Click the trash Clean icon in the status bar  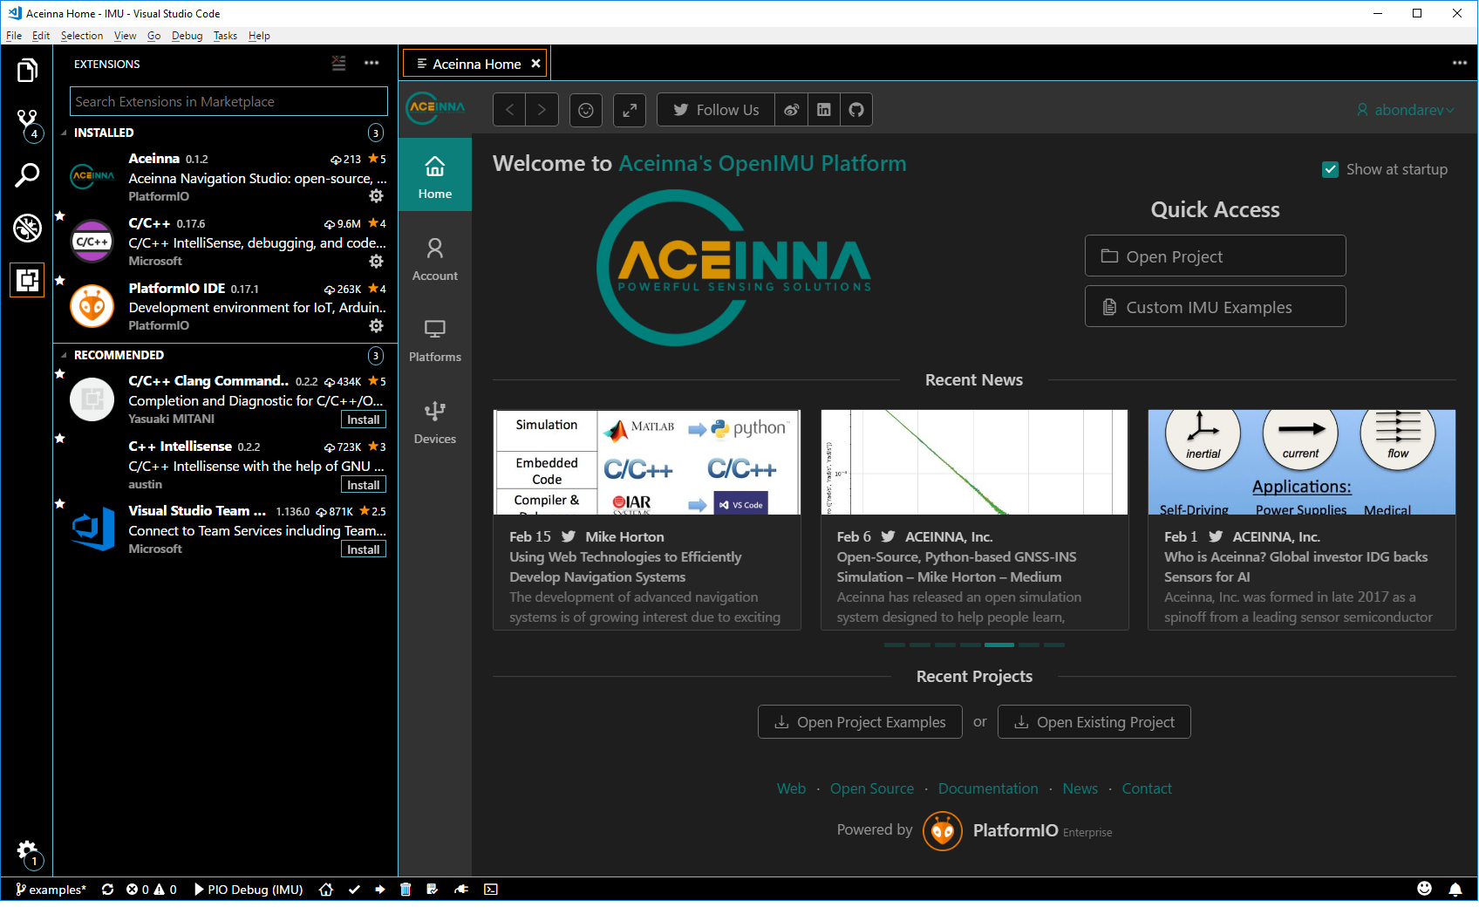coord(406,890)
